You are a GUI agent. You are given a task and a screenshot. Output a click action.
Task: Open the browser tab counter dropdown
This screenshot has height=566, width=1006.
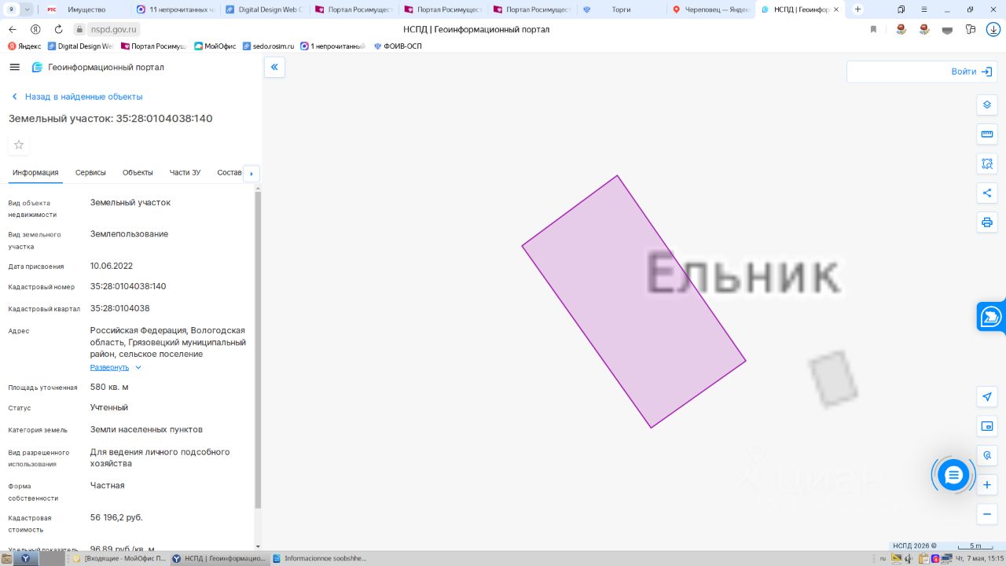(28, 9)
